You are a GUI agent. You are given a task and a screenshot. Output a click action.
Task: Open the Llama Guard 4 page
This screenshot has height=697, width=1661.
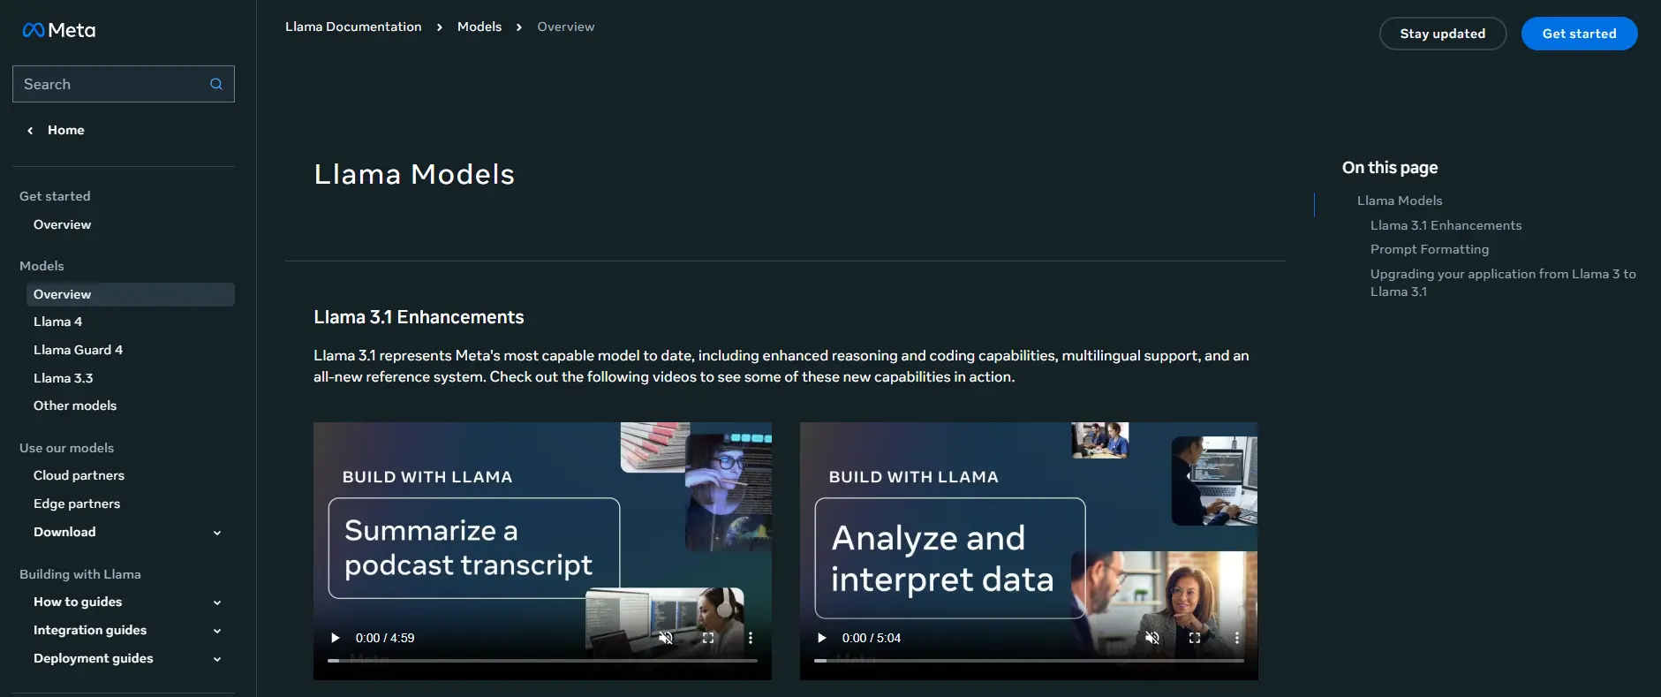[78, 350]
